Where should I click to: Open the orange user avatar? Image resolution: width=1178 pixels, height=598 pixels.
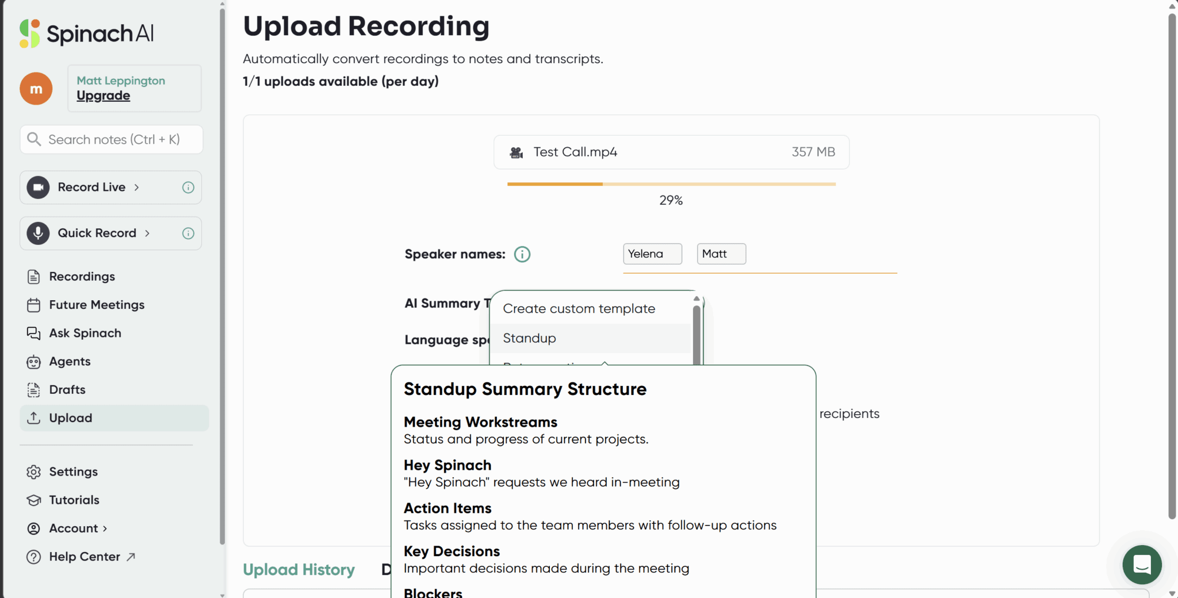coord(36,89)
